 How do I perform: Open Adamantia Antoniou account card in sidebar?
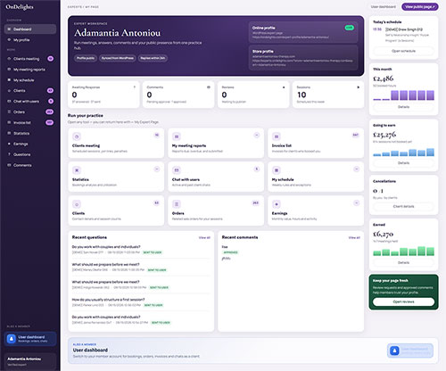(x=30, y=361)
